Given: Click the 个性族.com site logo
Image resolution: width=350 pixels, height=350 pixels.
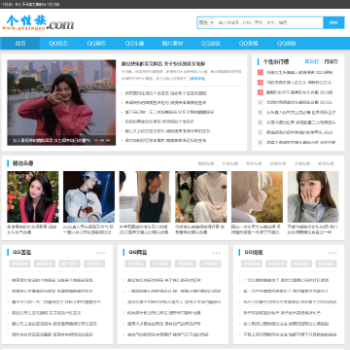Looking at the screenshot, I should (38, 22).
